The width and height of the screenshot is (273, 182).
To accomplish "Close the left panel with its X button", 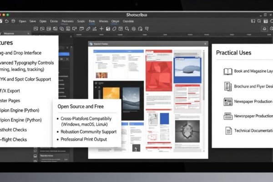I will 67,47.
